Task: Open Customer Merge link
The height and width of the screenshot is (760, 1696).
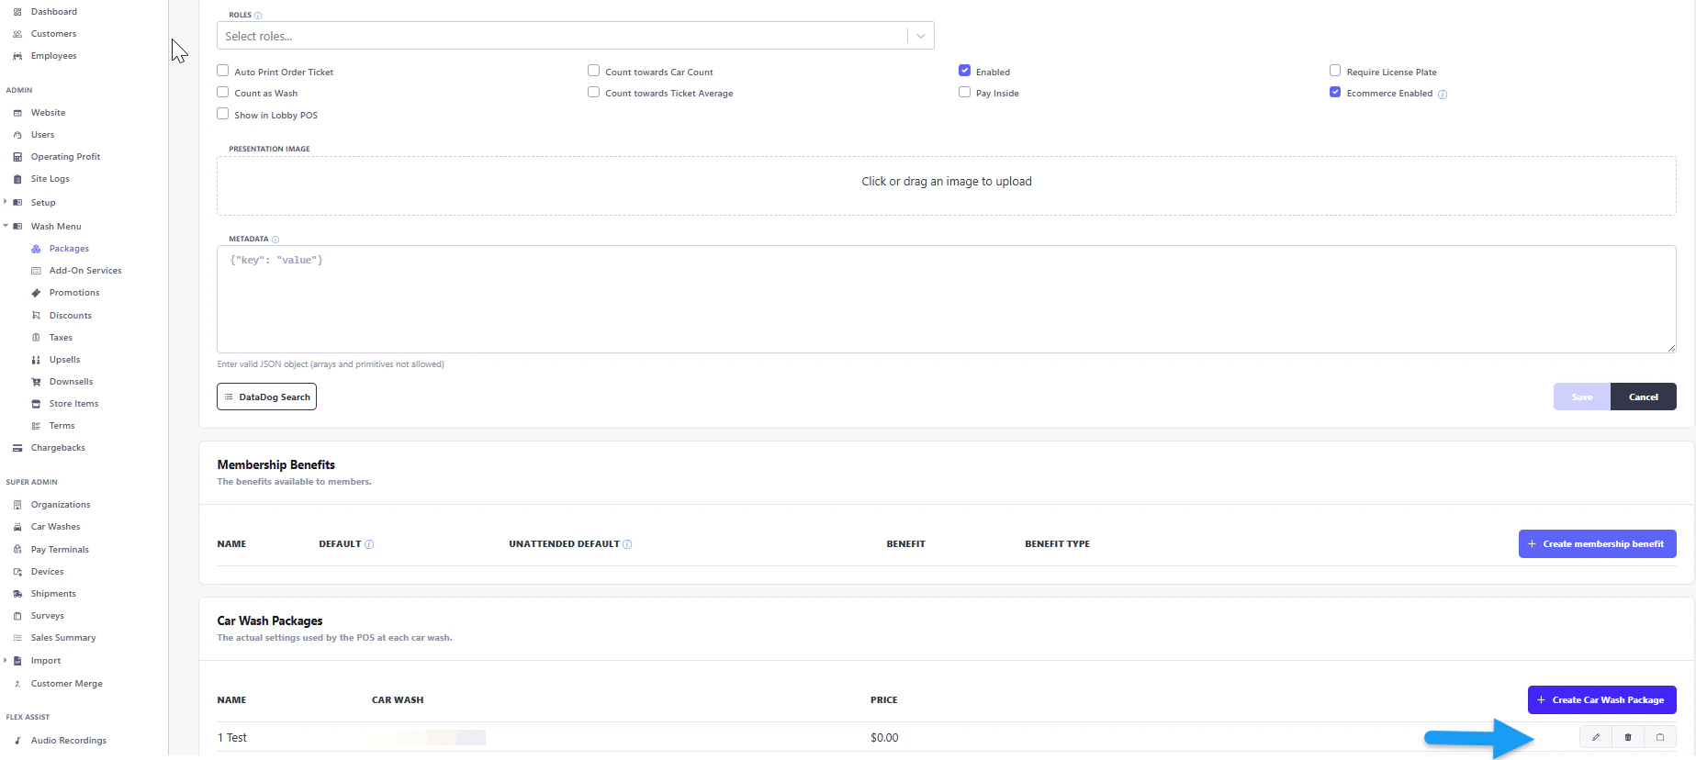Action: (x=66, y=684)
